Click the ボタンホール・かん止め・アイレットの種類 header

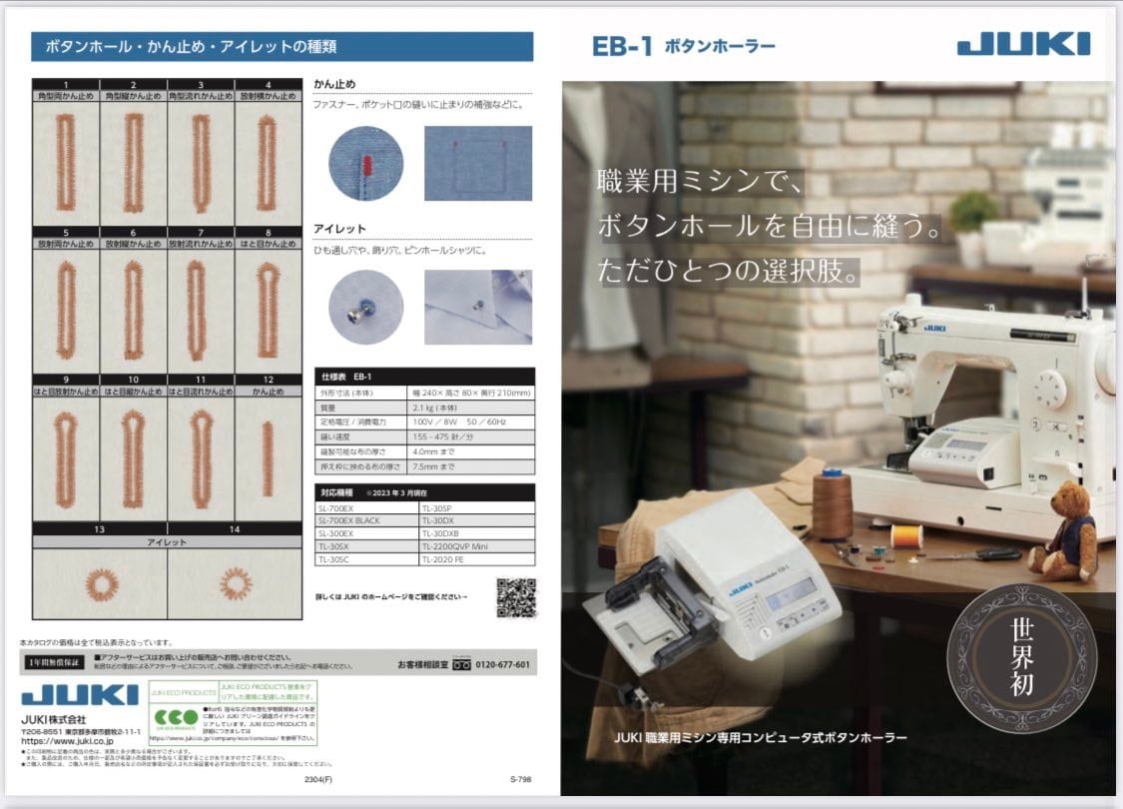point(191,47)
